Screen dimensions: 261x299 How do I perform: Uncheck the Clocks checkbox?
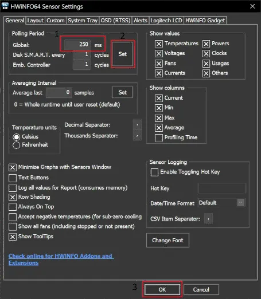(x=206, y=53)
